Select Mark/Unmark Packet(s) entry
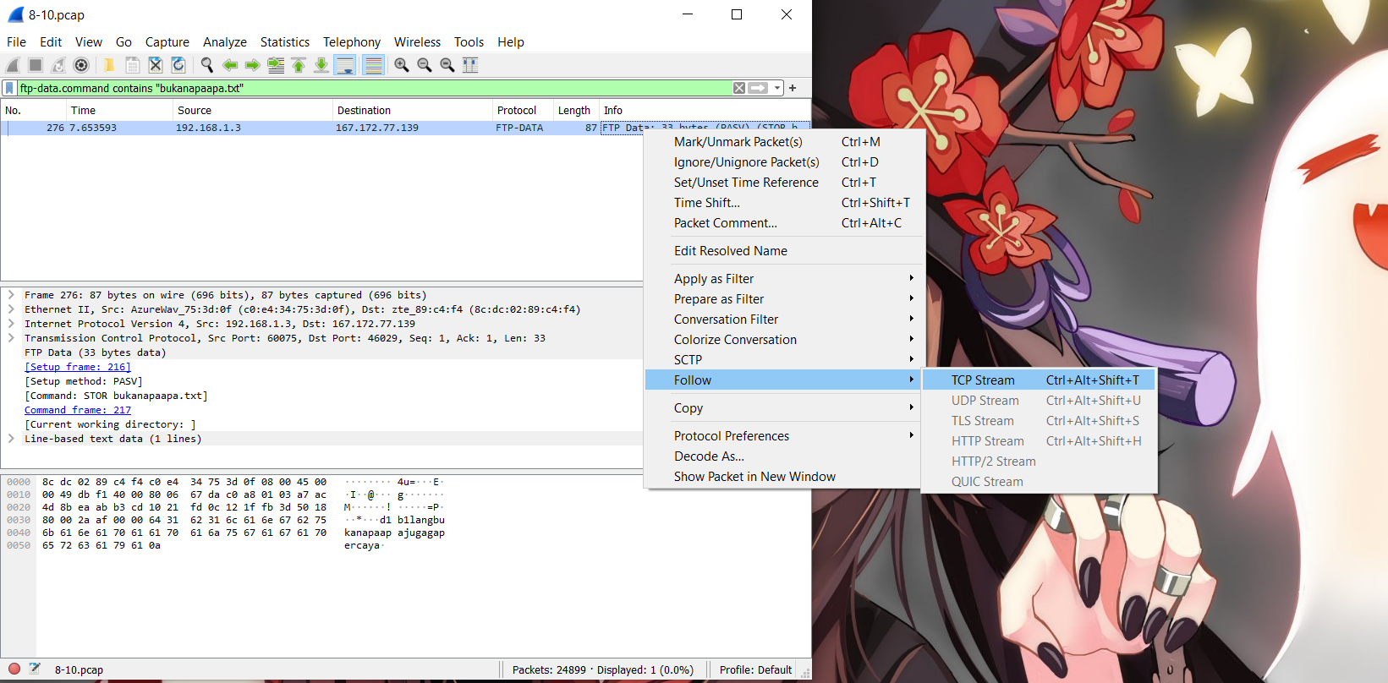Image resolution: width=1388 pixels, height=683 pixels. (784, 142)
